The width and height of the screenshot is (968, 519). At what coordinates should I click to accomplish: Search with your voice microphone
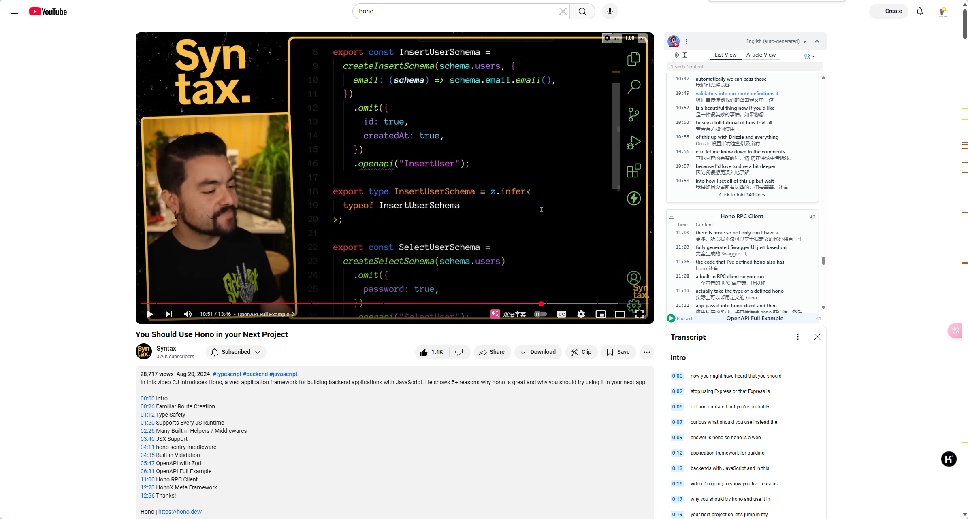[610, 11]
